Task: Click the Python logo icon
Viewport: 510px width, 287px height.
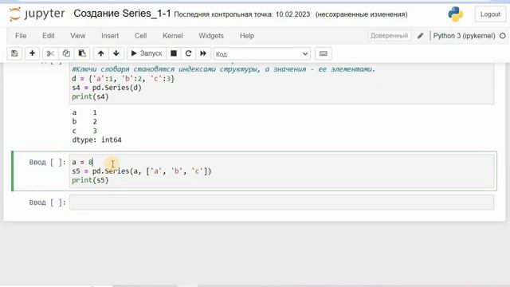Action: (455, 14)
